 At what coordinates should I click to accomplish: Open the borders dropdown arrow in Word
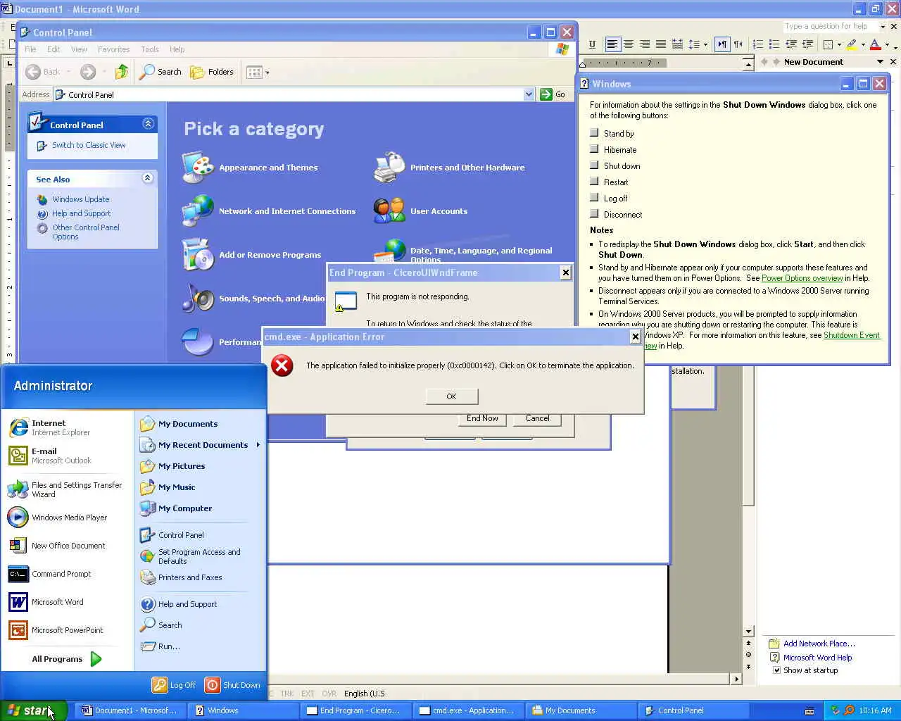[x=839, y=44]
